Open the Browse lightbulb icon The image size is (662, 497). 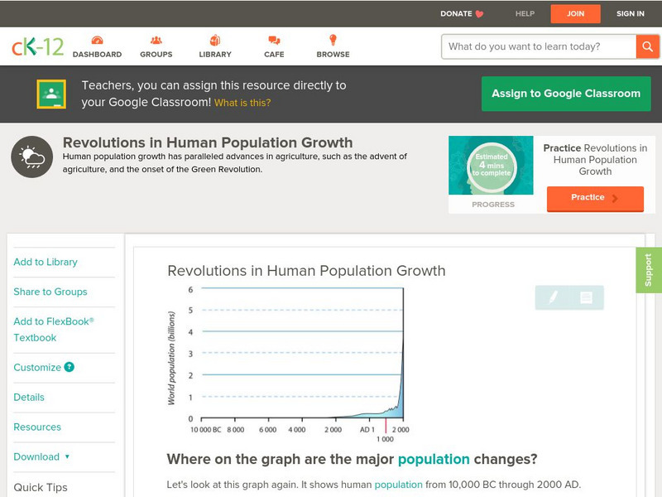pyautogui.click(x=333, y=40)
